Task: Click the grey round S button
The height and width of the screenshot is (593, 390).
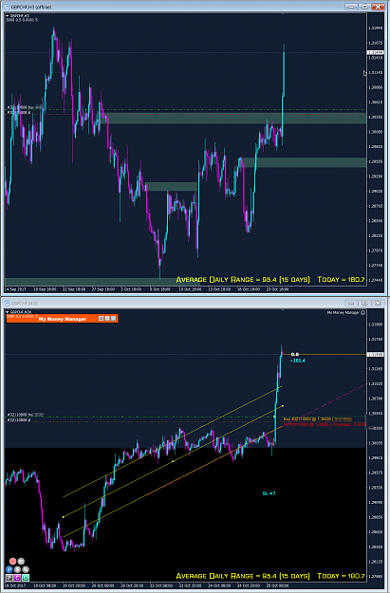Action: [17, 569]
